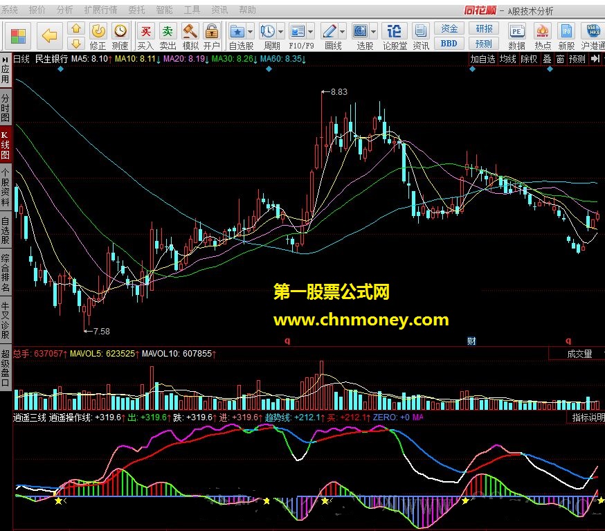Toggle the 窗 window button
The image size is (605, 531).
560,59
